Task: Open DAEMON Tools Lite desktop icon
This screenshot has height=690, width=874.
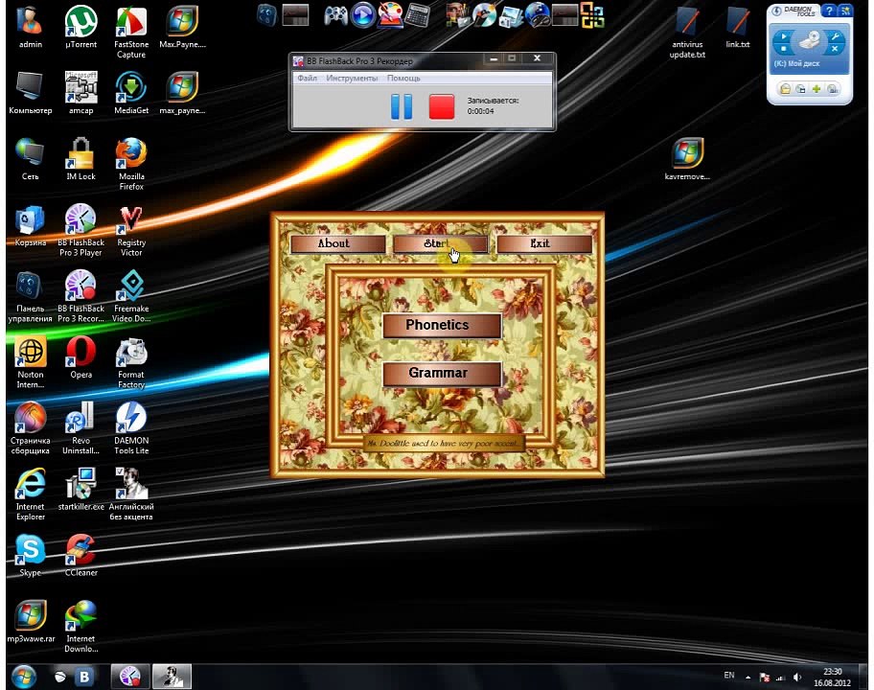Action: coord(131,428)
